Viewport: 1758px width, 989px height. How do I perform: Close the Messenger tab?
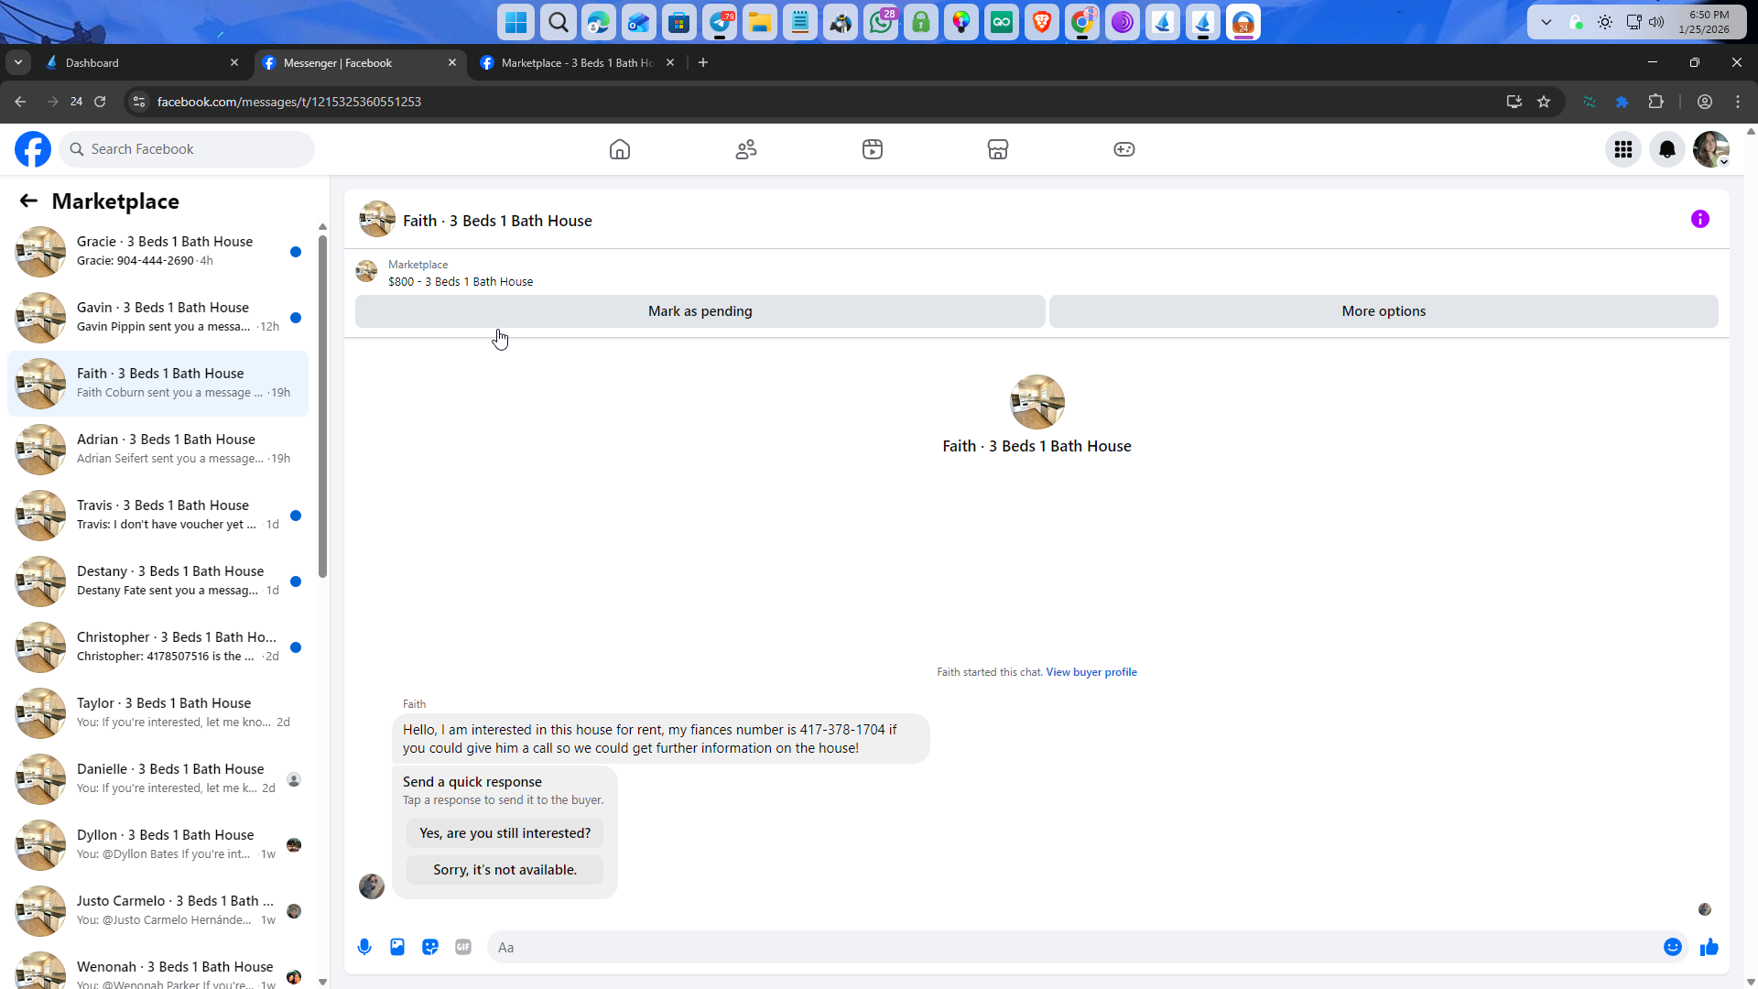[x=452, y=62]
